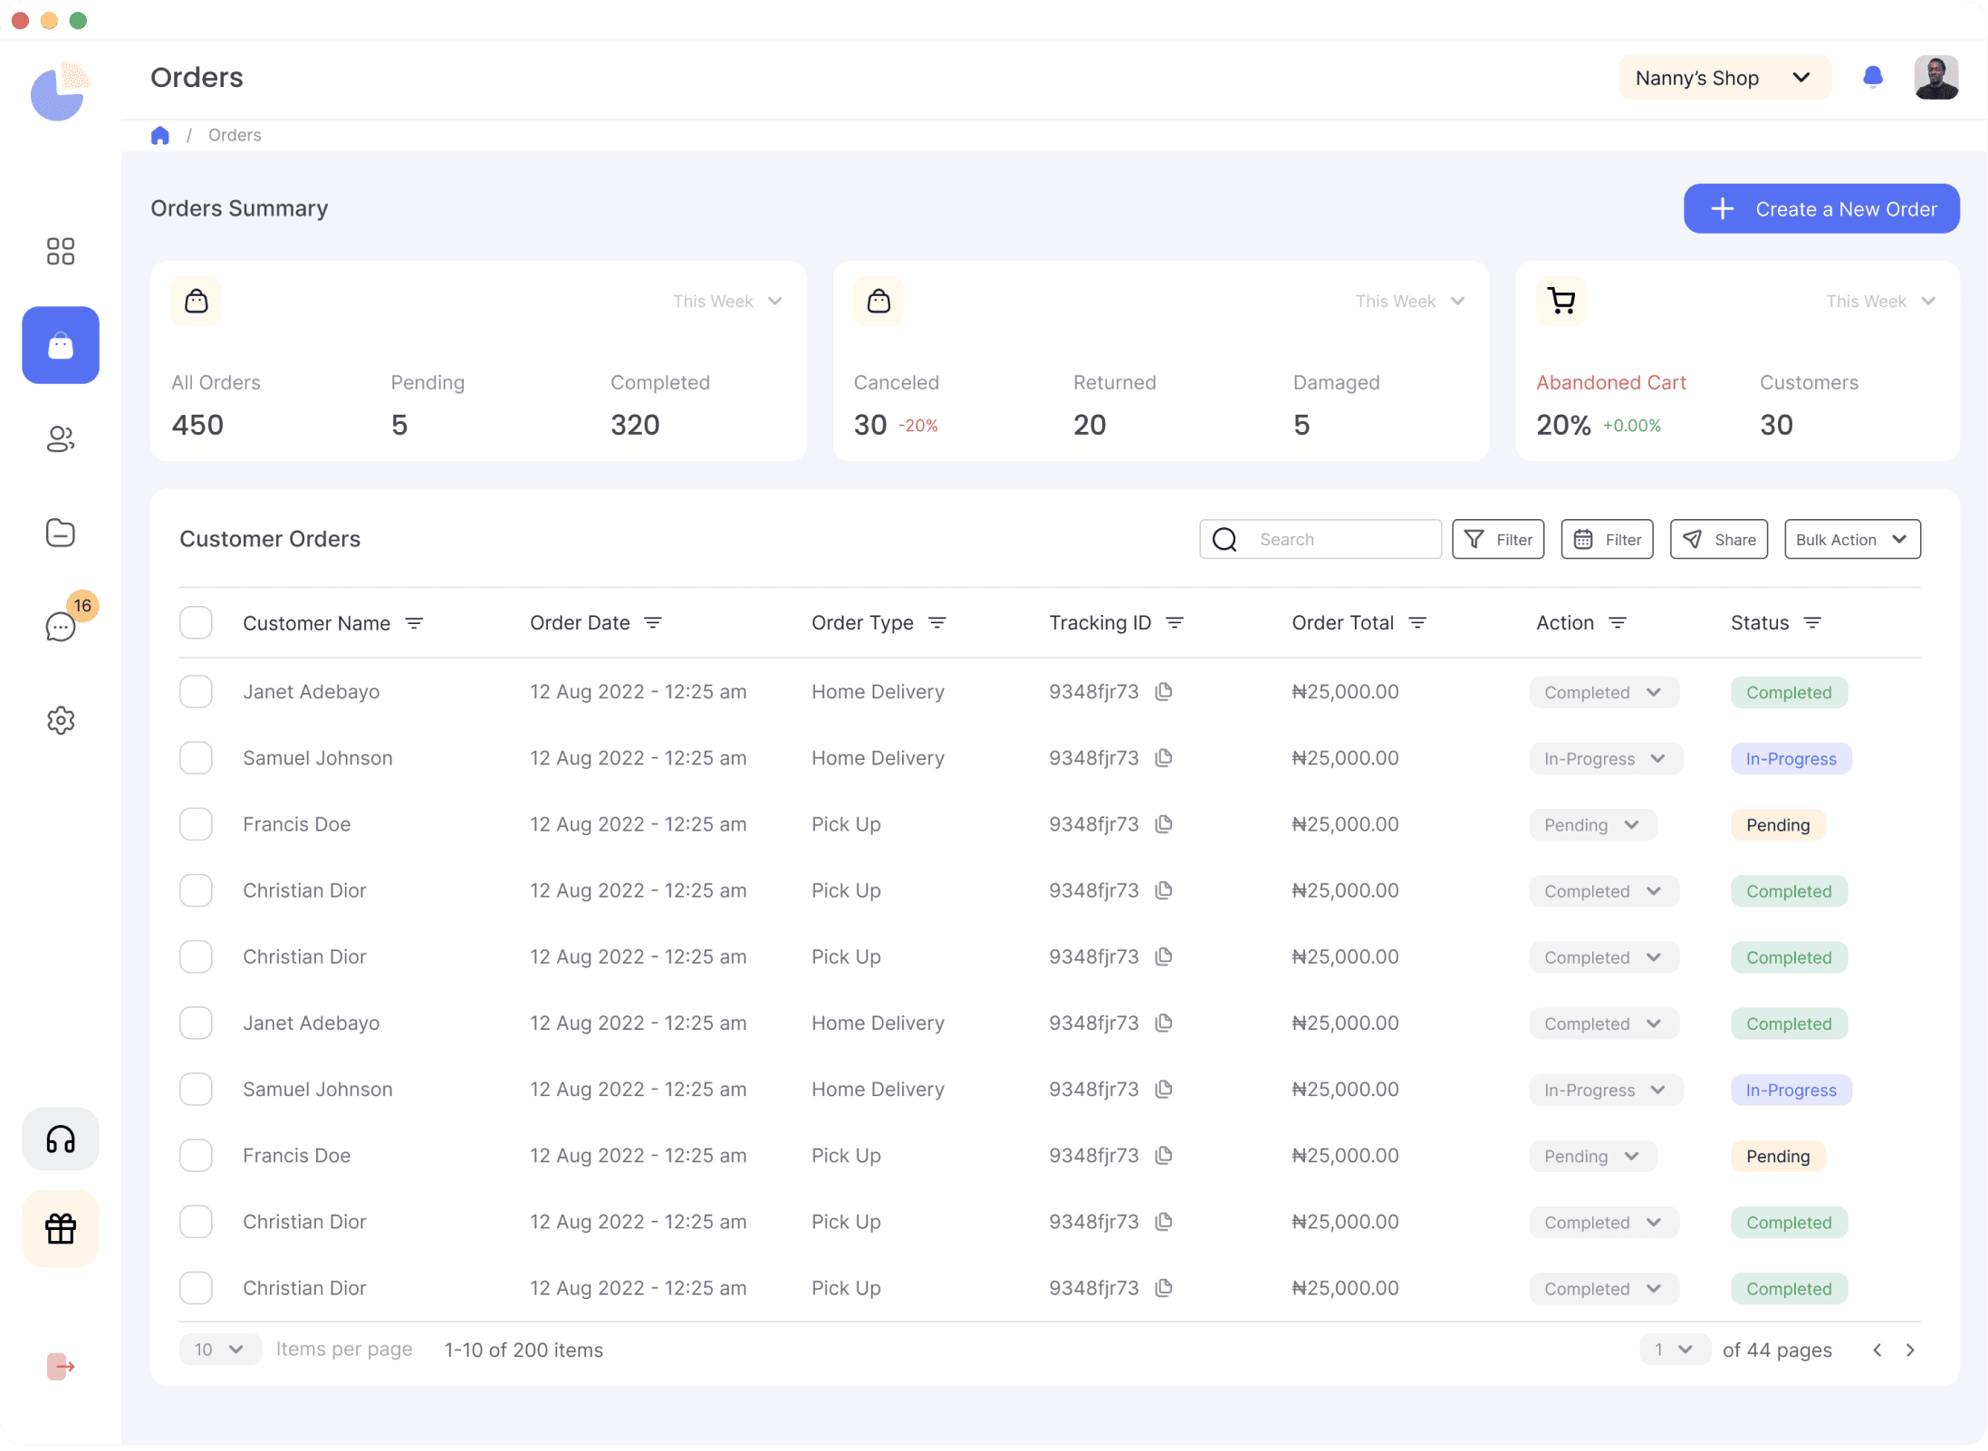Click the customers icon in sidebar
This screenshot has width=1988, height=1451.
[x=61, y=439]
